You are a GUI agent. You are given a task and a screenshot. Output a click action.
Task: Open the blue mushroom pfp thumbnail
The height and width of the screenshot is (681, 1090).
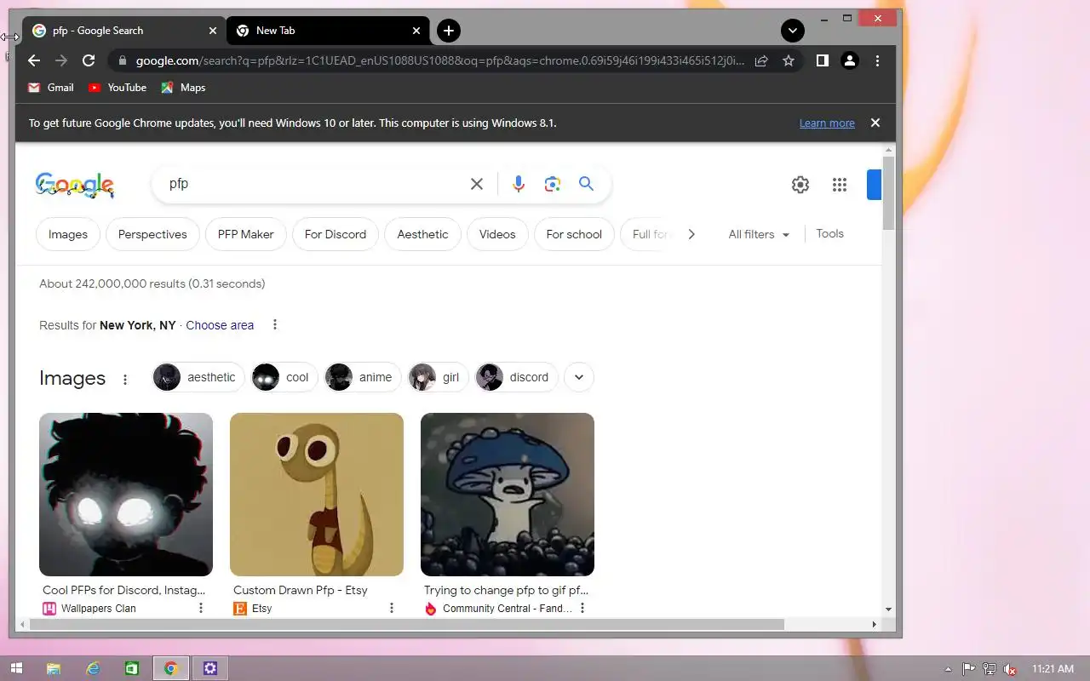[508, 495]
